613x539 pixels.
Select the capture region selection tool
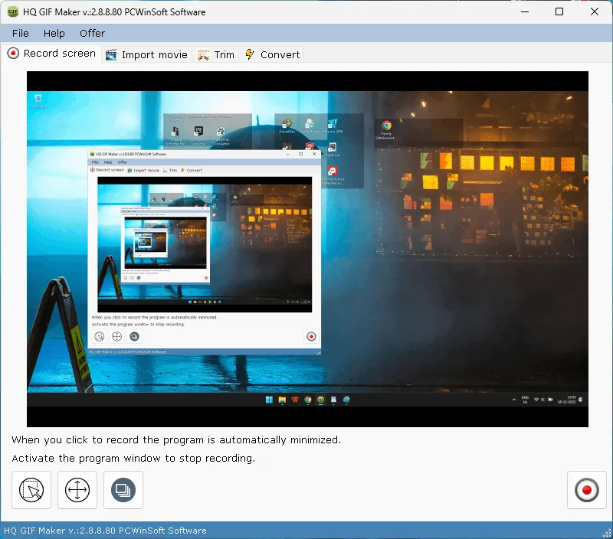click(31, 490)
